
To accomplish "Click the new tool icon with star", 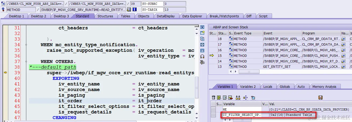I will (202, 33).
